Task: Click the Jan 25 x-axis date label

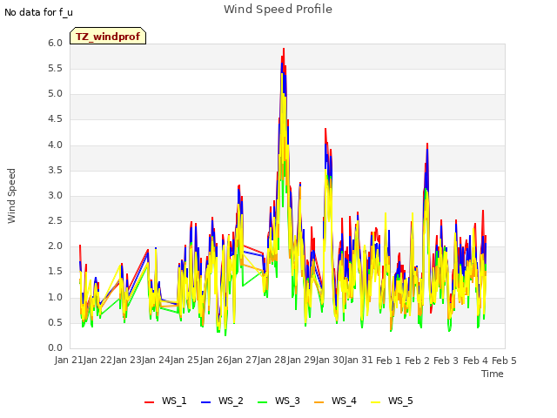Action: [185, 360]
